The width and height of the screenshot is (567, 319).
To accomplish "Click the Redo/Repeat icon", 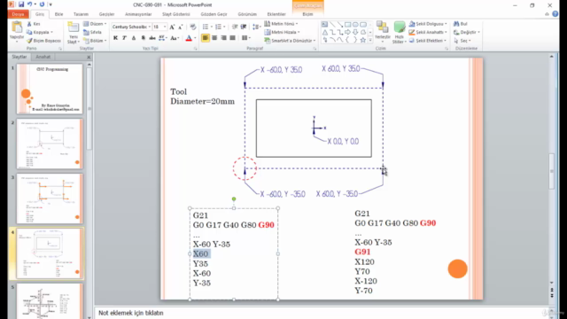I will 42,4.
